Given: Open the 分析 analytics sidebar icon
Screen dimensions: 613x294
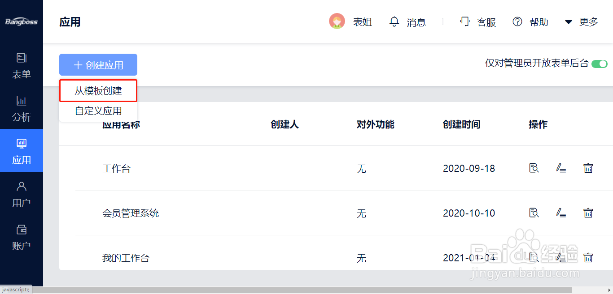Looking at the screenshot, I should tap(21, 108).
